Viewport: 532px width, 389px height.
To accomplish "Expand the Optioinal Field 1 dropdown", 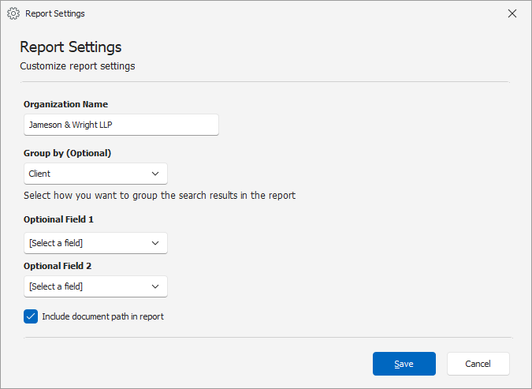I will (x=95, y=243).
